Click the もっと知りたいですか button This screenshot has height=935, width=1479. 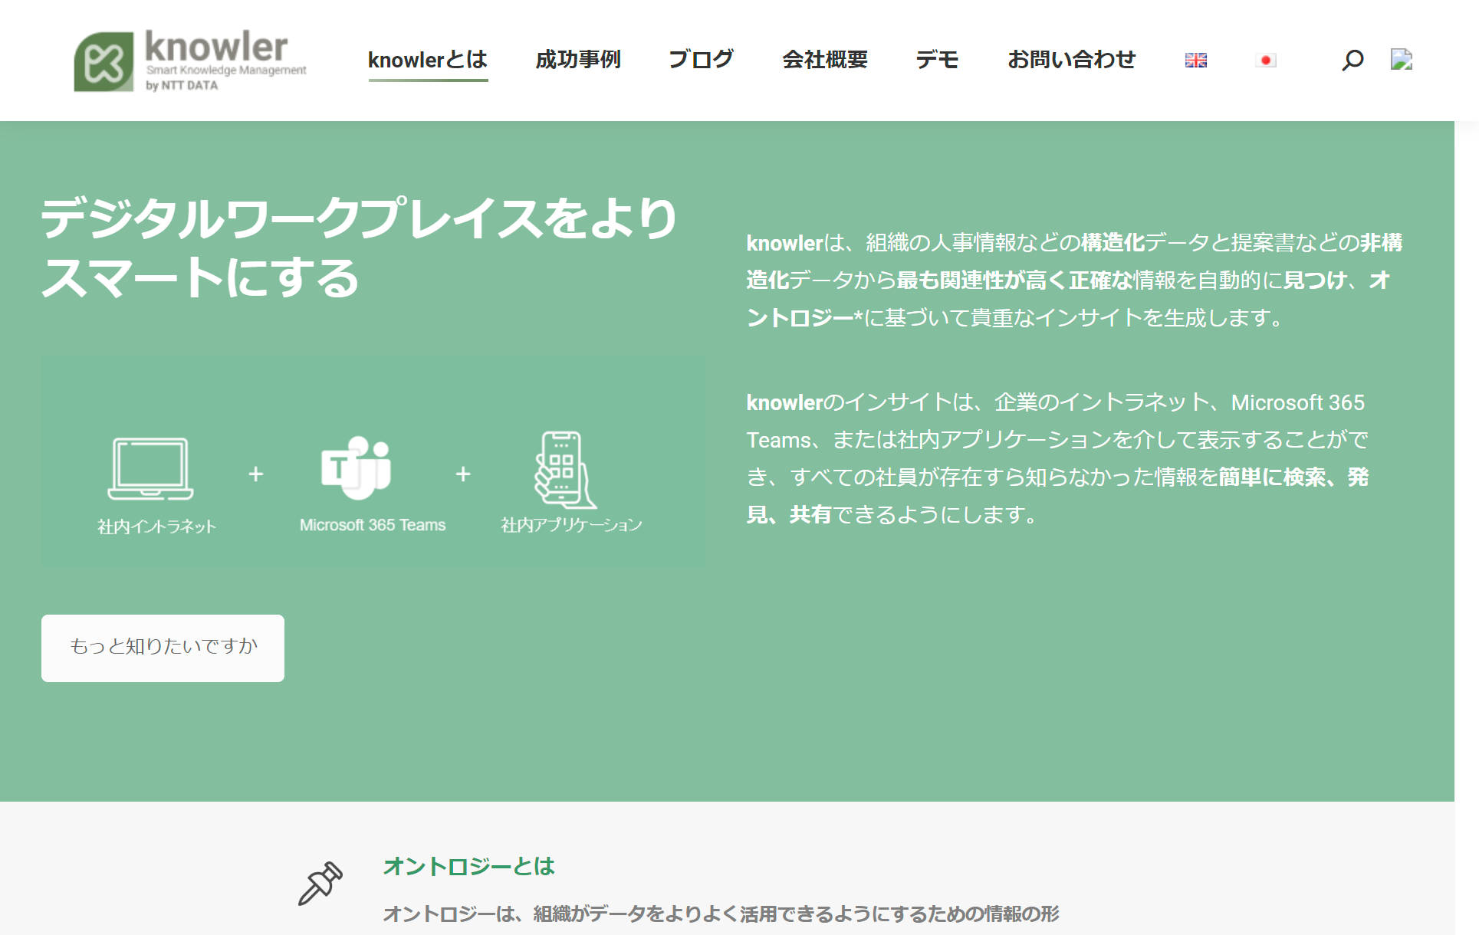point(163,648)
